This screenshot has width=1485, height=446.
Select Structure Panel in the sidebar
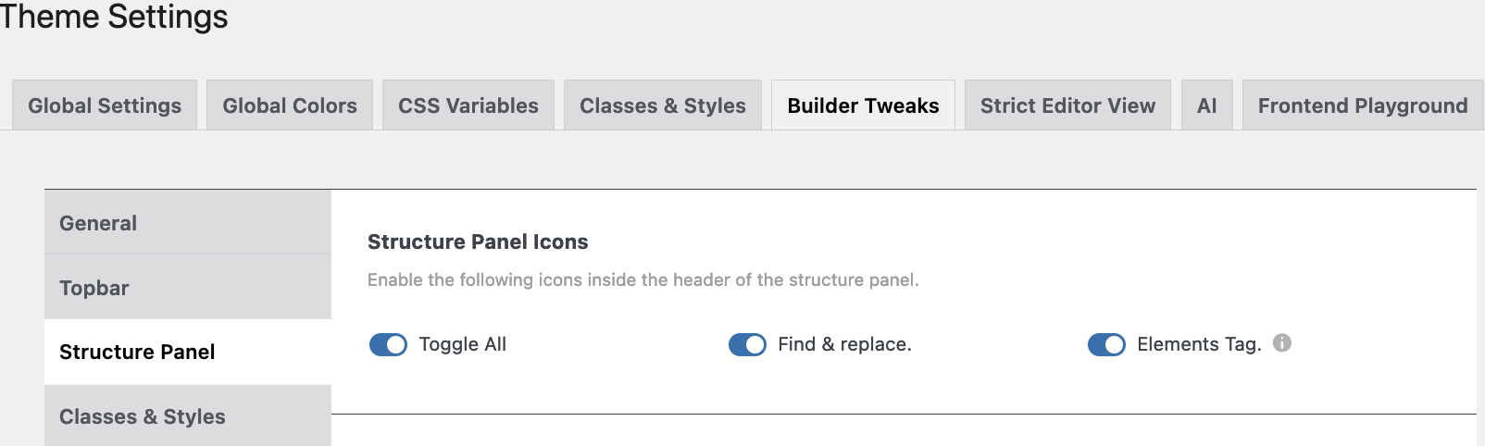(x=188, y=352)
